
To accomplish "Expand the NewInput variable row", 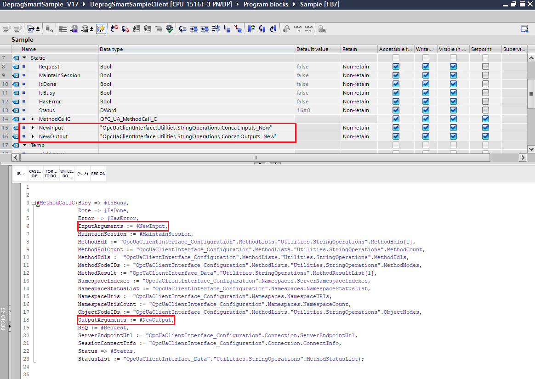I will click(x=33, y=128).
